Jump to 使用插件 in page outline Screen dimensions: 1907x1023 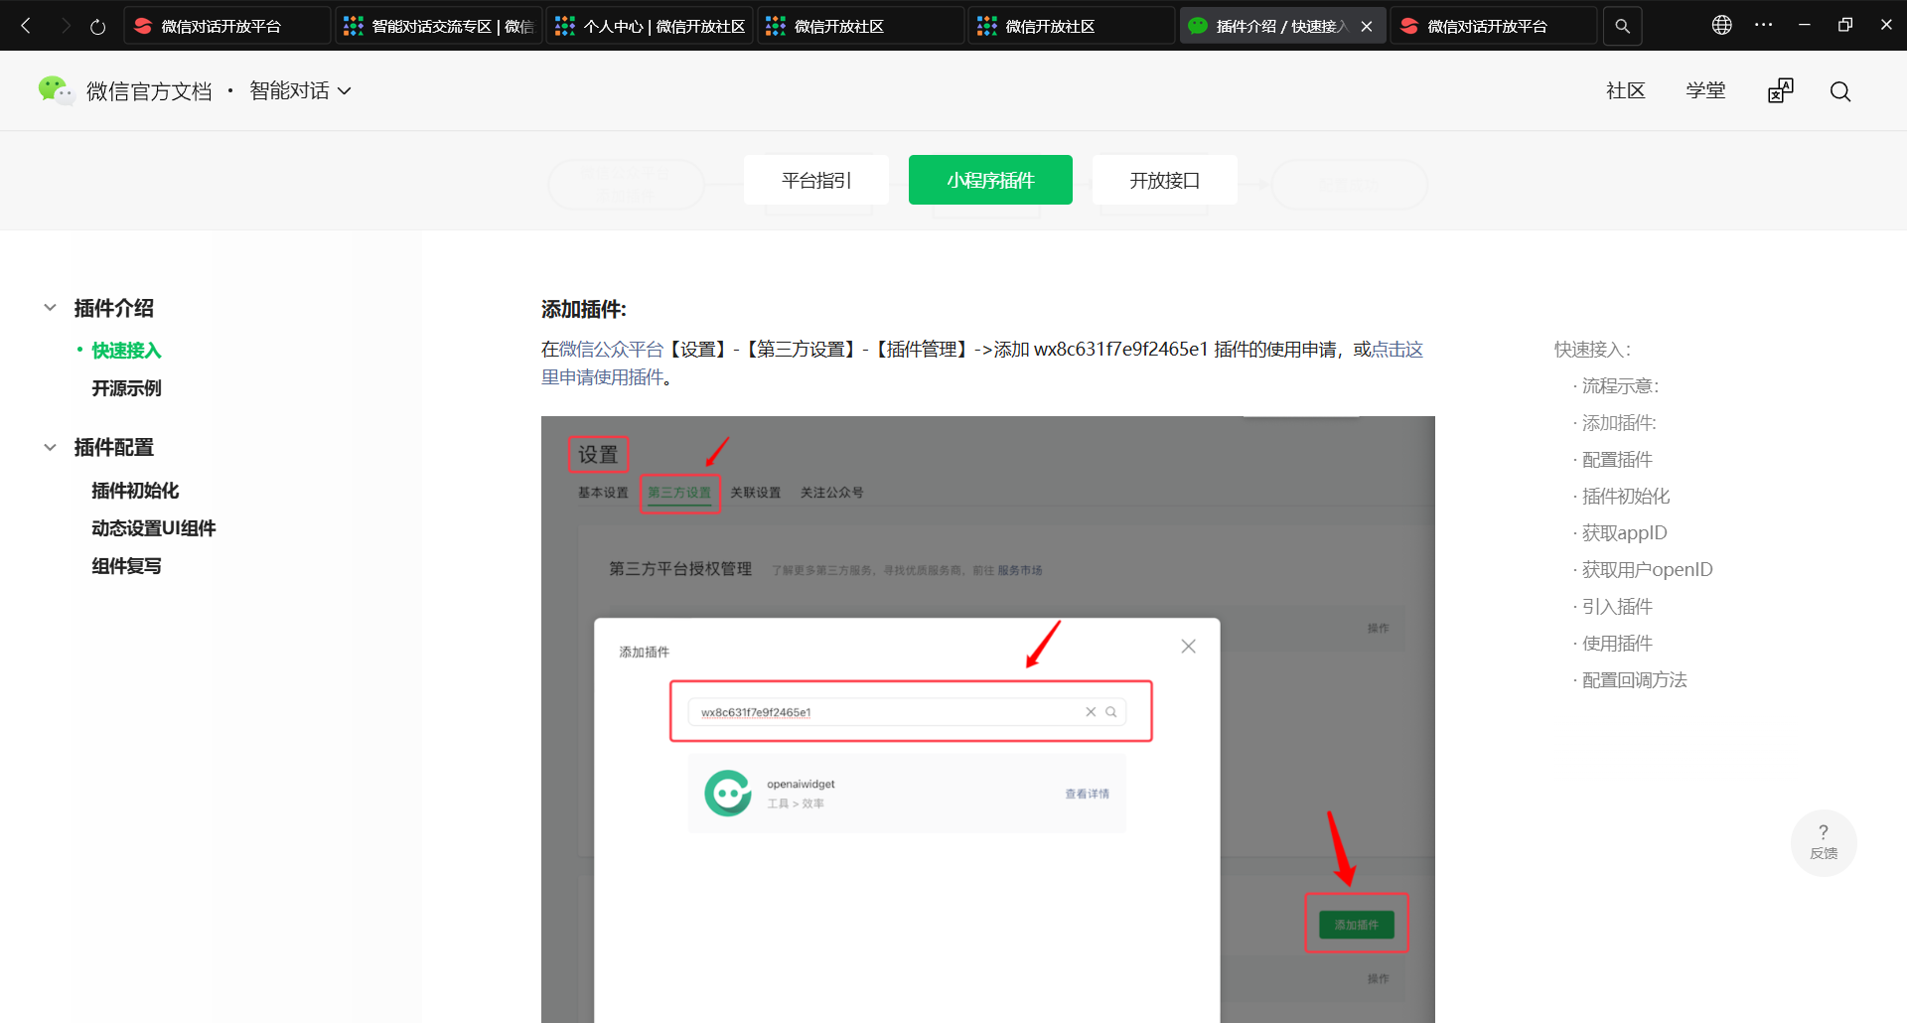tap(1617, 644)
